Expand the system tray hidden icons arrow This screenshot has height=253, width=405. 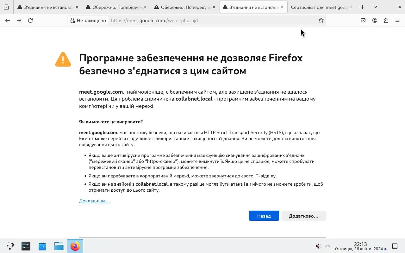click(327, 246)
